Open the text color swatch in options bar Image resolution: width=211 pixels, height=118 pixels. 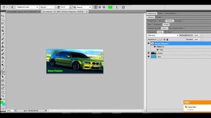click(x=110, y=7)
